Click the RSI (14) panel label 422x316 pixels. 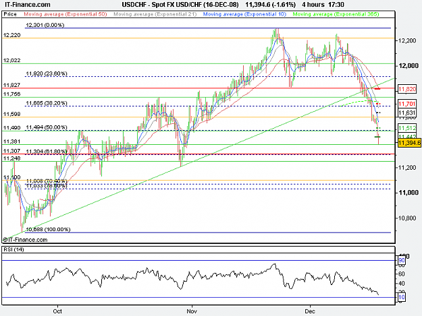[x=14, y=249]
